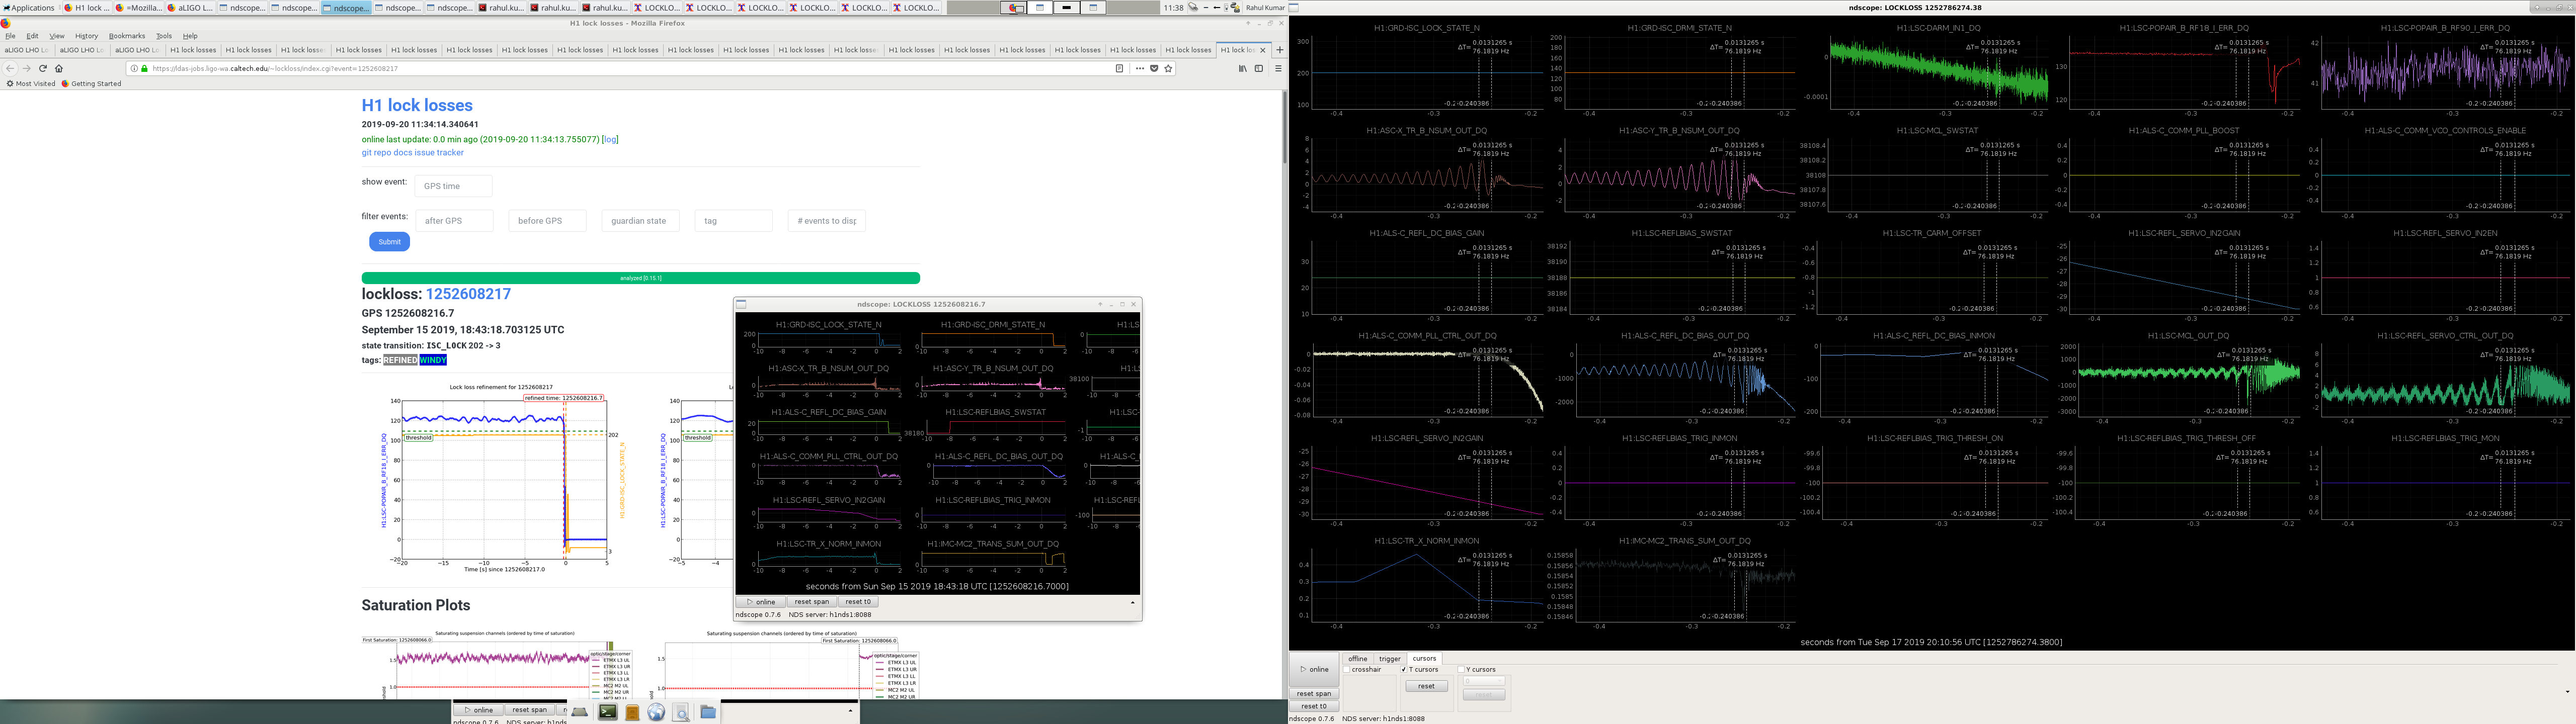Open page actions three-dot menu
The height and width of the screenshot is (724, 2576).
click(x=1140, y=68)
